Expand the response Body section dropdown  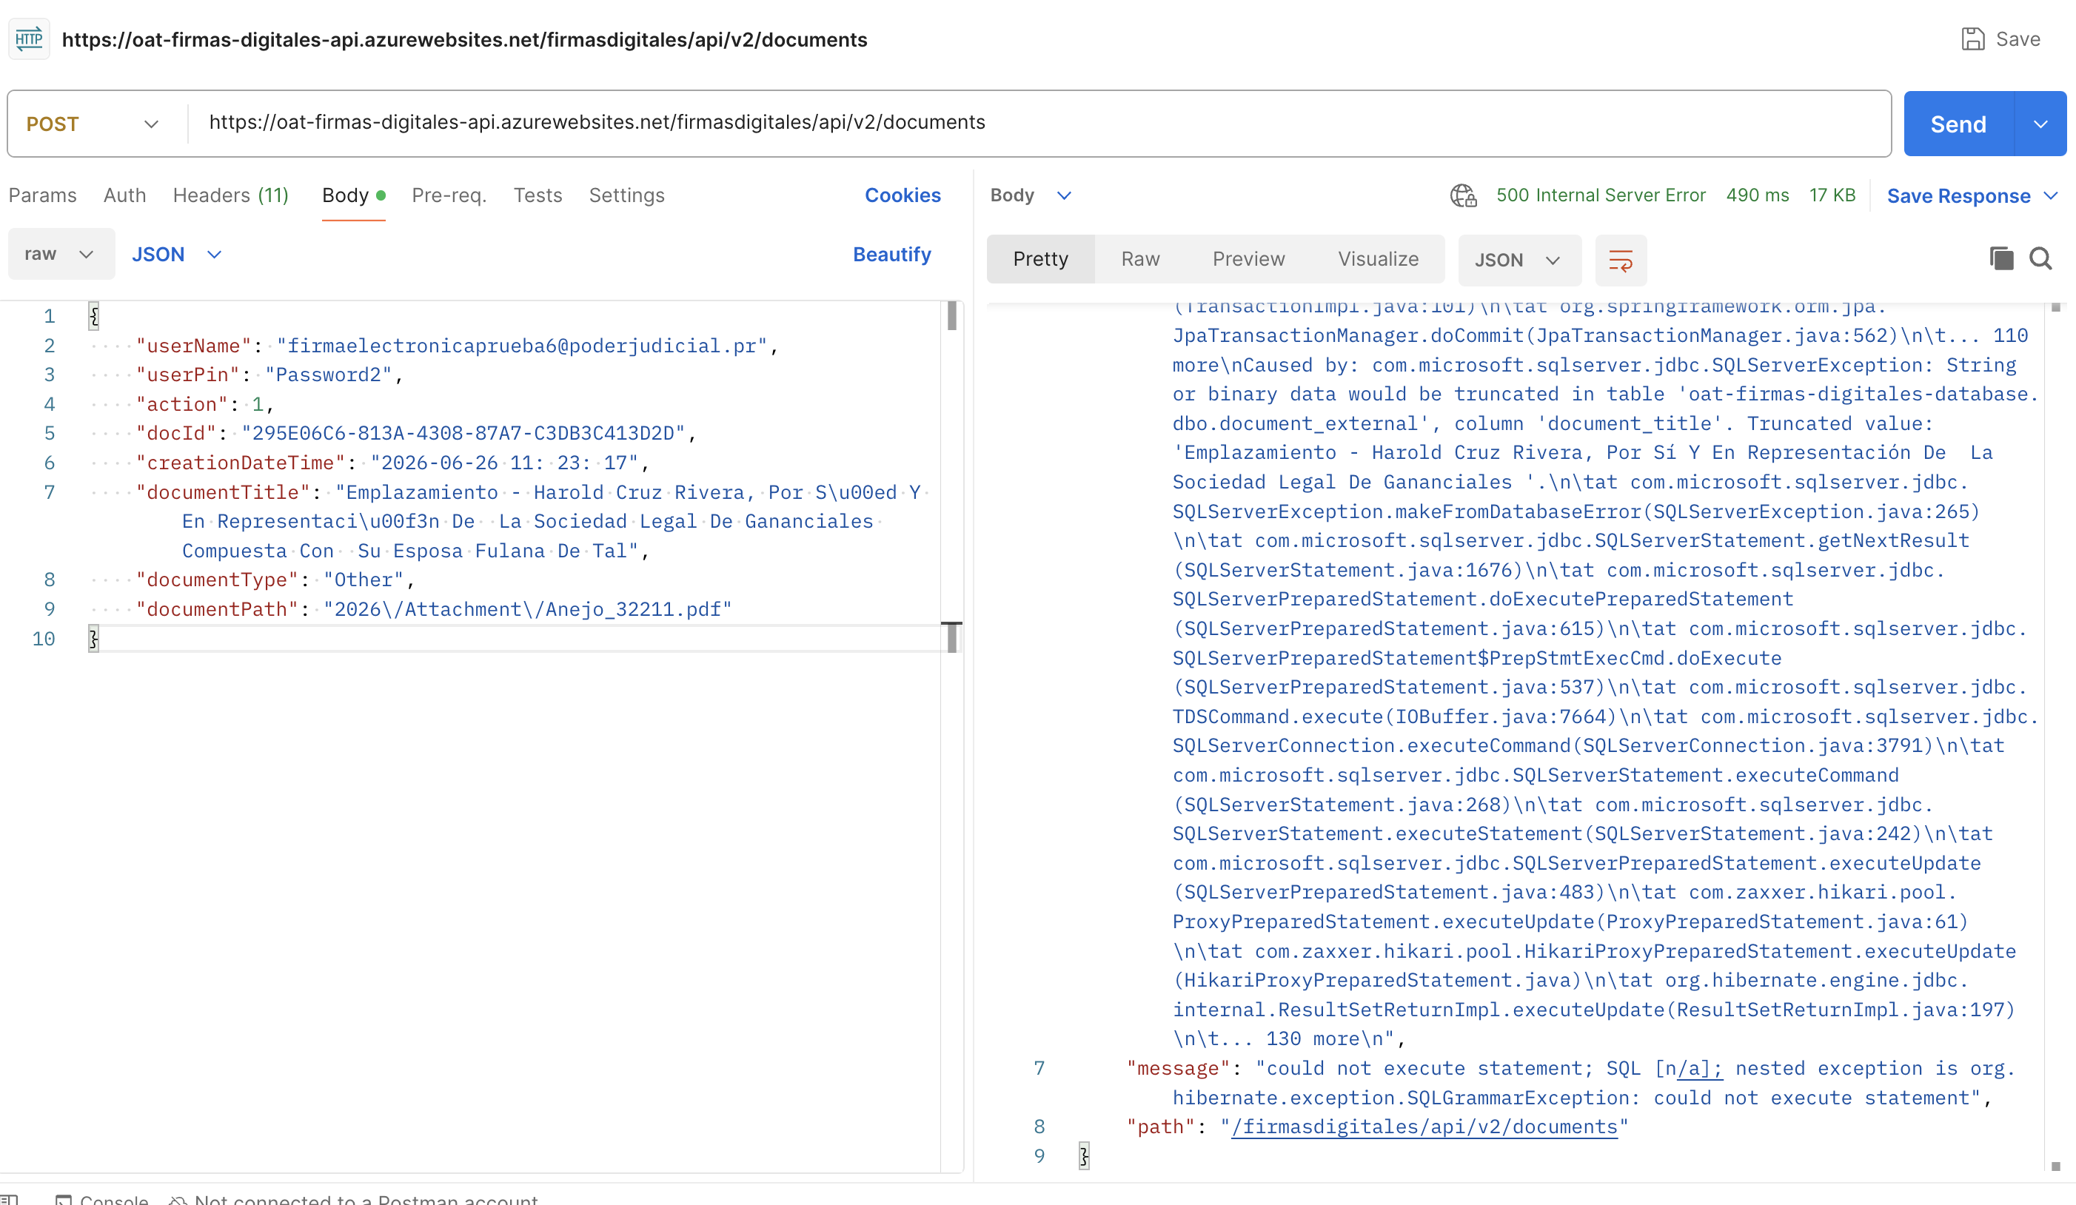point(1031,195)
